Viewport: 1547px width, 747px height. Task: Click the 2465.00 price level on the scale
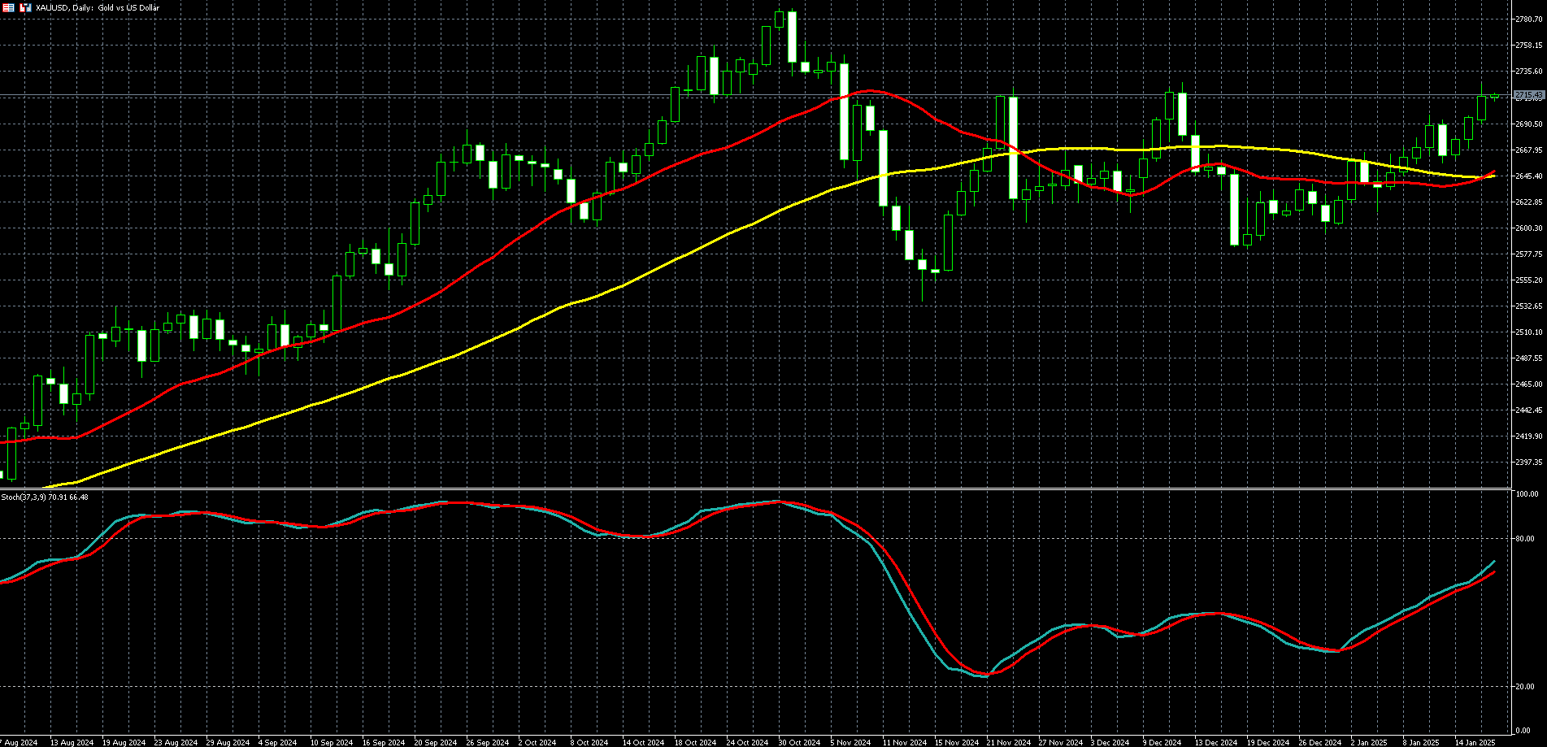pos(1529,384)
